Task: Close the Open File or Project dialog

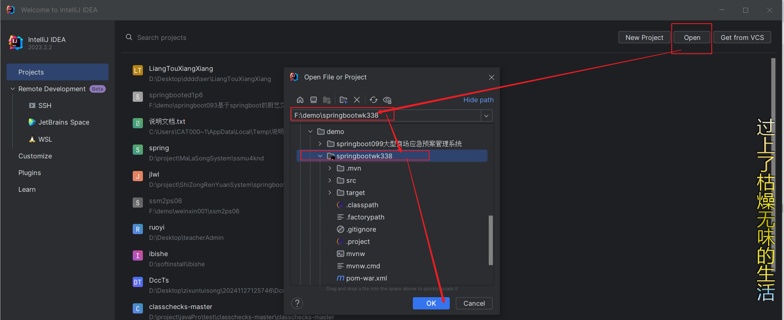Action: coord(492,77)
